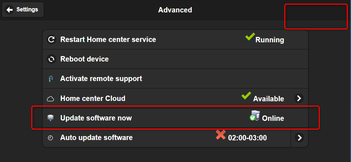Viewport: 351px width, 162px height.
Task: Click the Advanced page title
Action: point(175,10)
